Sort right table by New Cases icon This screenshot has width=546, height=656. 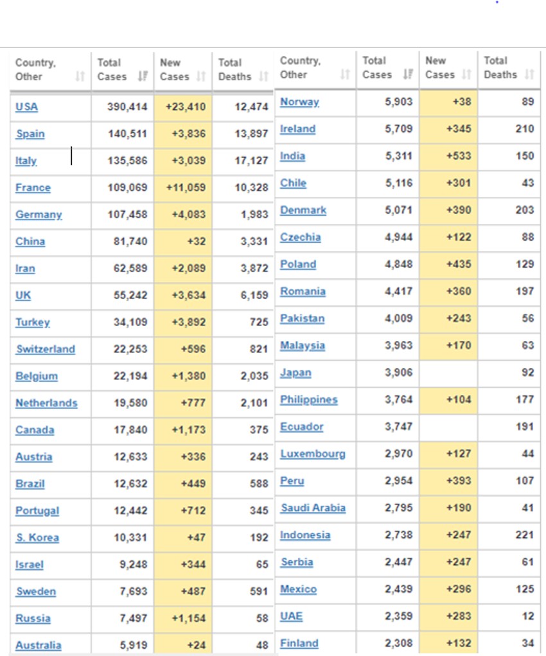(466, 75)
